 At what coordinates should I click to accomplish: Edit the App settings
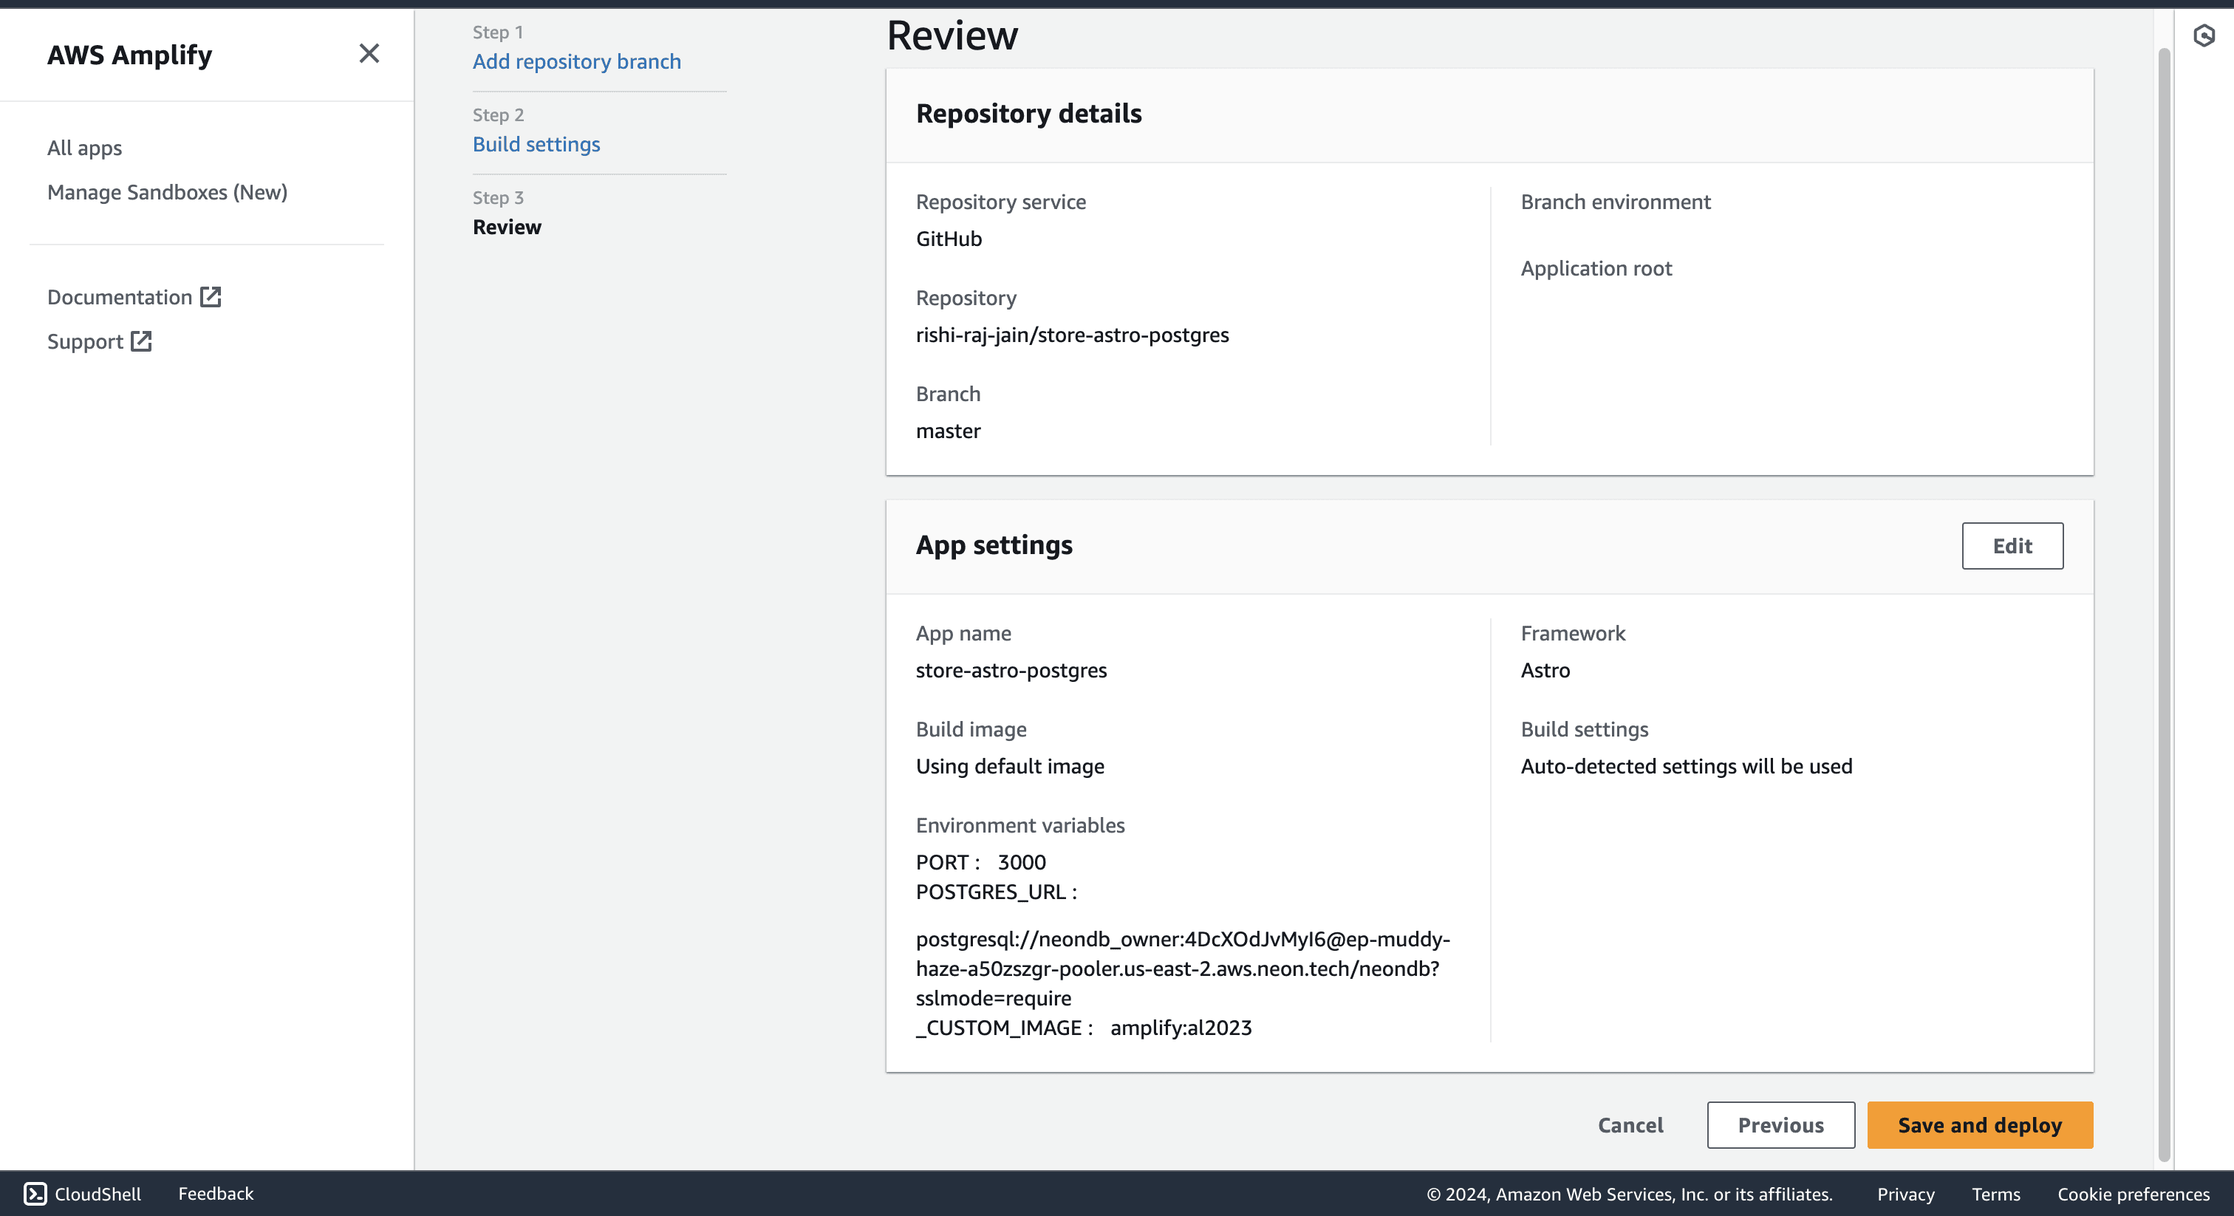point(2012,545)
